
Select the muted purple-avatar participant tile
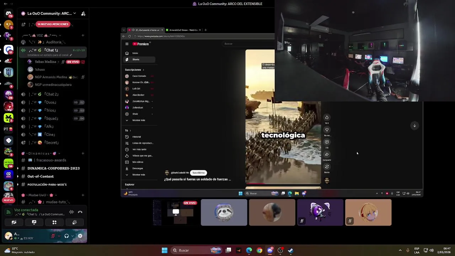(x=320, y=213)
